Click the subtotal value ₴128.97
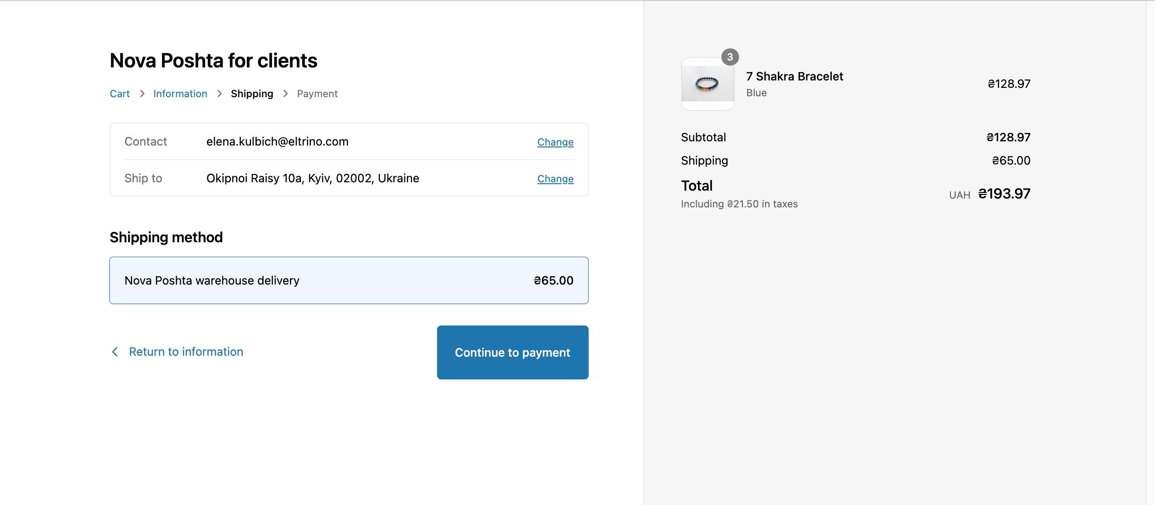Screen dimensions: 1155x505 [x=1008, y=137]
